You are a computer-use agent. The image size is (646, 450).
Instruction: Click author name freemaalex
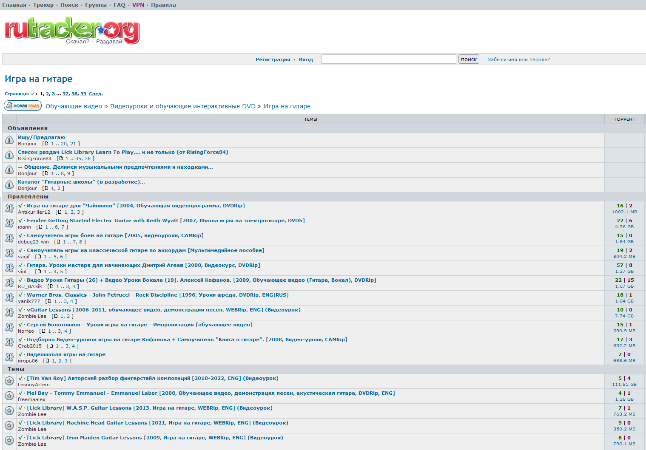(x=31, y=399)
